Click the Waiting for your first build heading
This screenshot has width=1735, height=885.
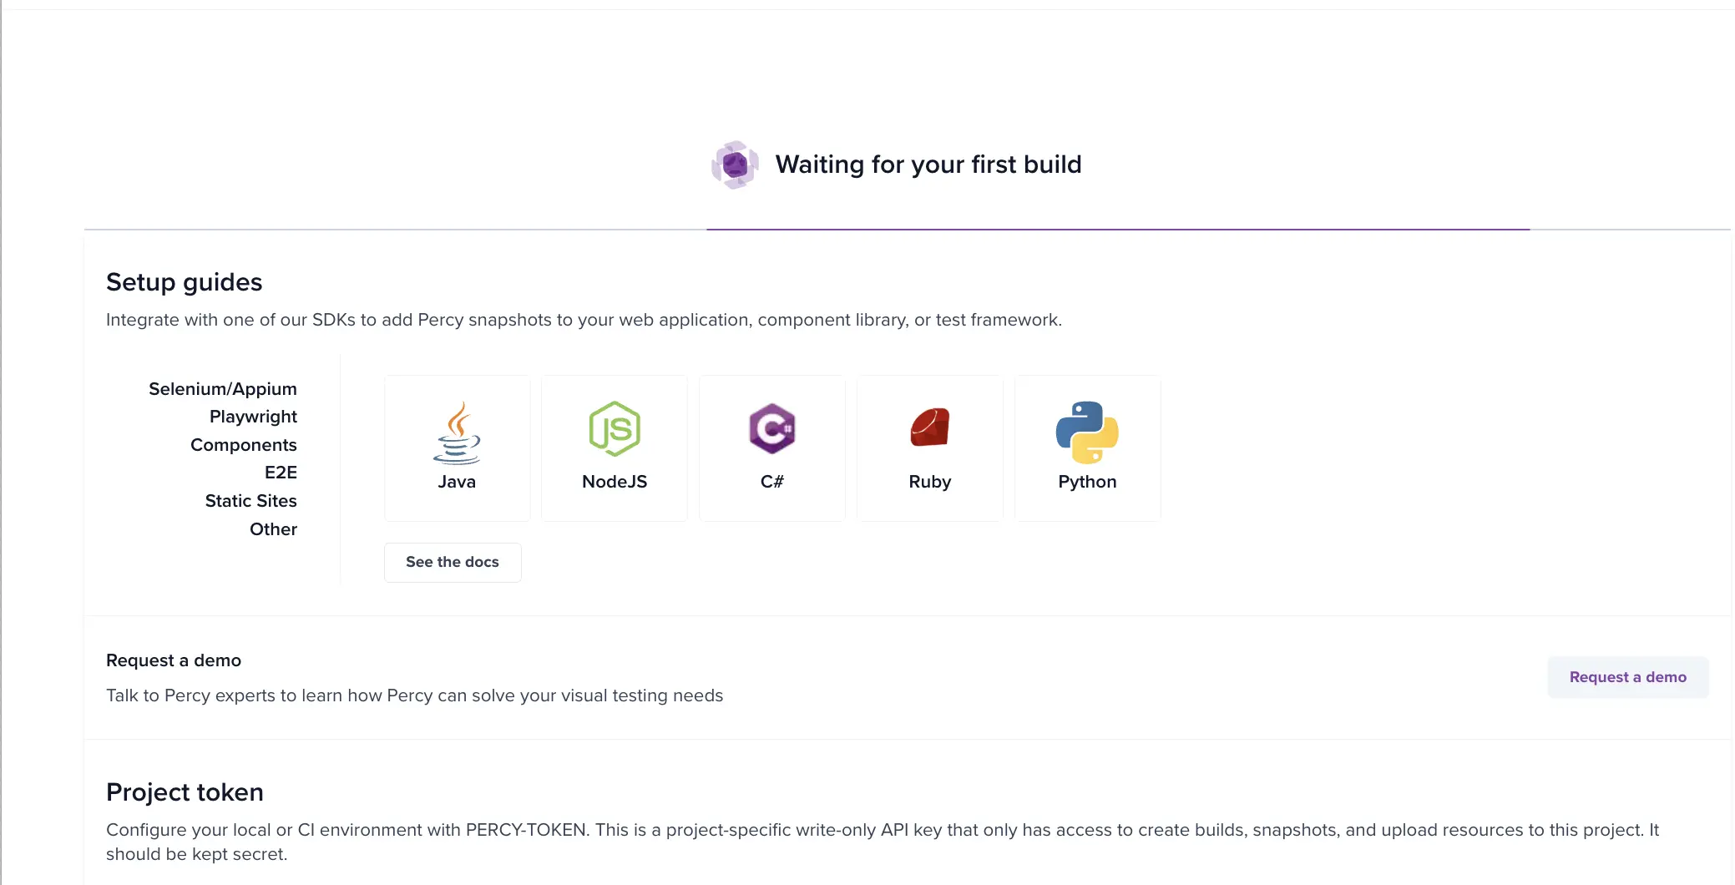[x=928, y=164]
